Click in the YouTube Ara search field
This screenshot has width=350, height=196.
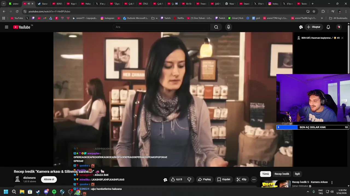161,27
